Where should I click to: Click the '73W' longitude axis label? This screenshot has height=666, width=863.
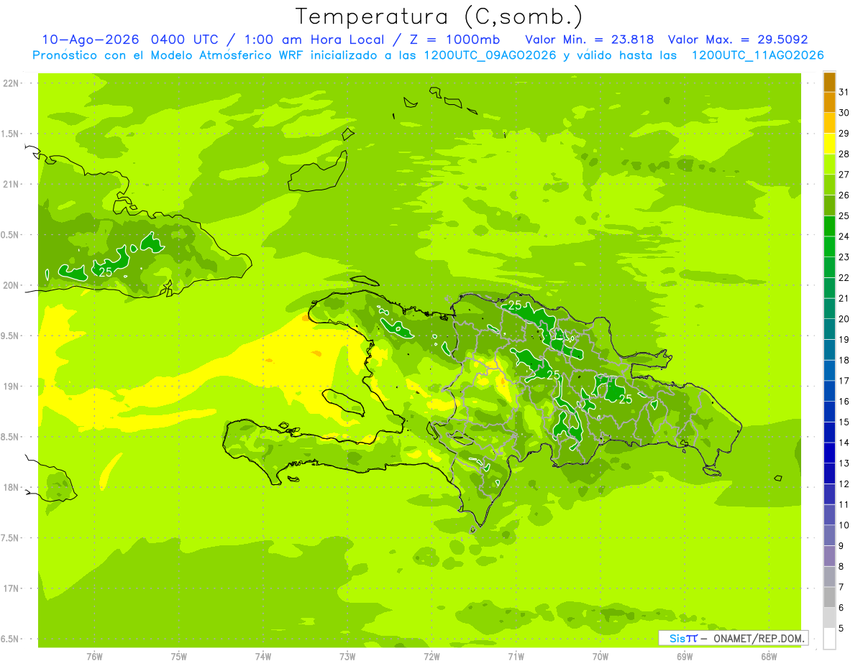click(347, 657)
